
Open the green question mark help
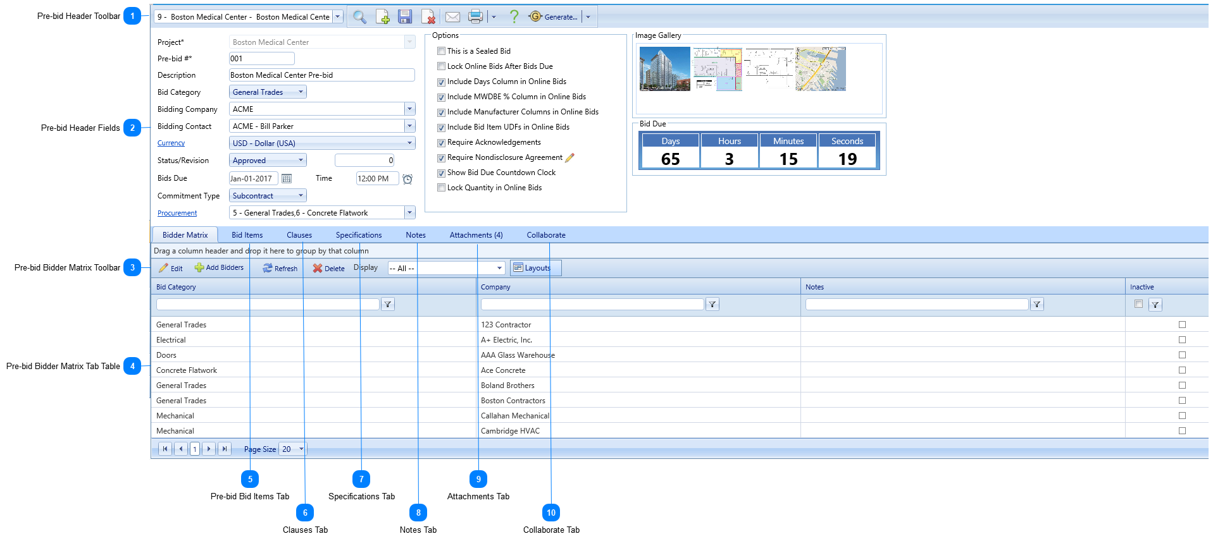point(514,17)
